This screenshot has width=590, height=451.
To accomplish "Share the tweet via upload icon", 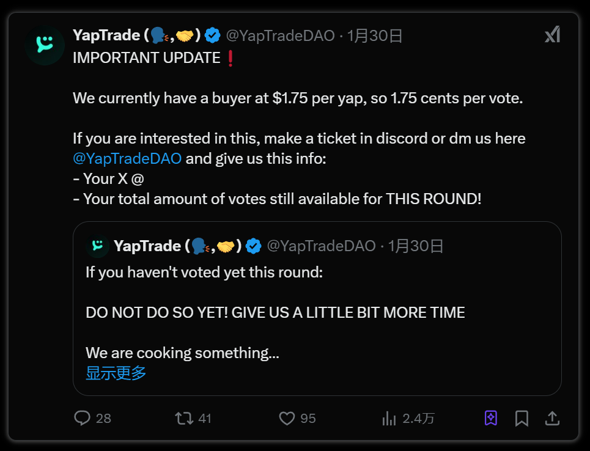I will tap(552, 418).
